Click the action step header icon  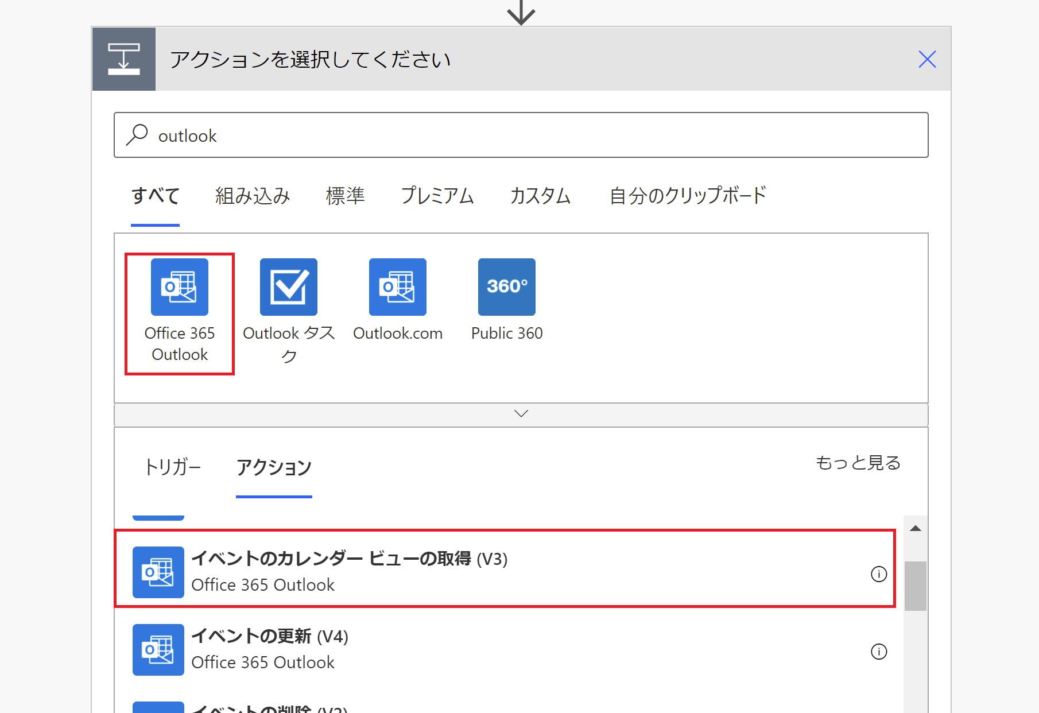pyautogui.click(x=124, y=59)
